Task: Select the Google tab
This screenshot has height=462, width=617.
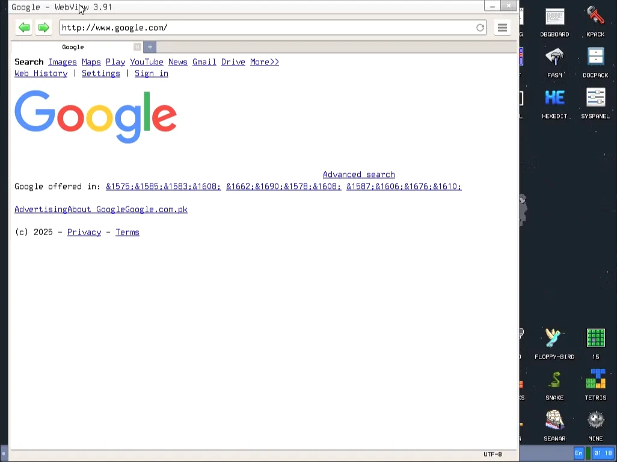Action: point(73,47)
